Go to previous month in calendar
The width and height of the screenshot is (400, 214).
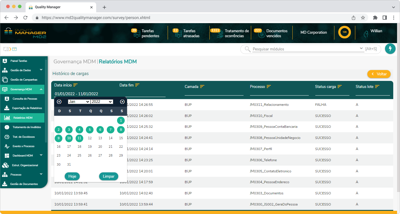[x=59, y=102]
